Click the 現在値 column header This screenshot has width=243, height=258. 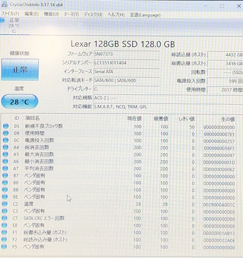pyautogui.click(x=134, y=118)
